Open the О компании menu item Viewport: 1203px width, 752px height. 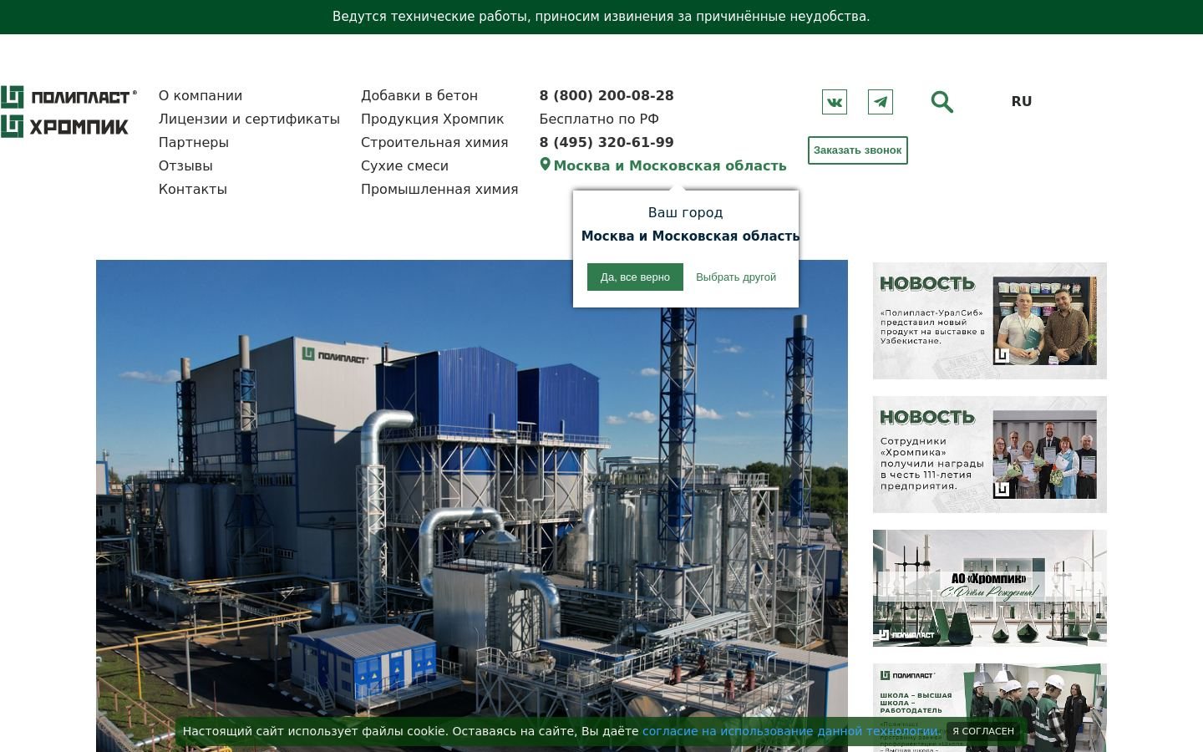(200, 95)
